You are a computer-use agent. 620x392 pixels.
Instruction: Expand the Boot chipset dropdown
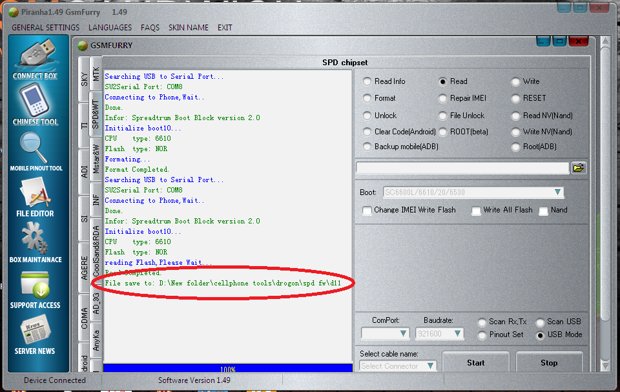(557, 192)
